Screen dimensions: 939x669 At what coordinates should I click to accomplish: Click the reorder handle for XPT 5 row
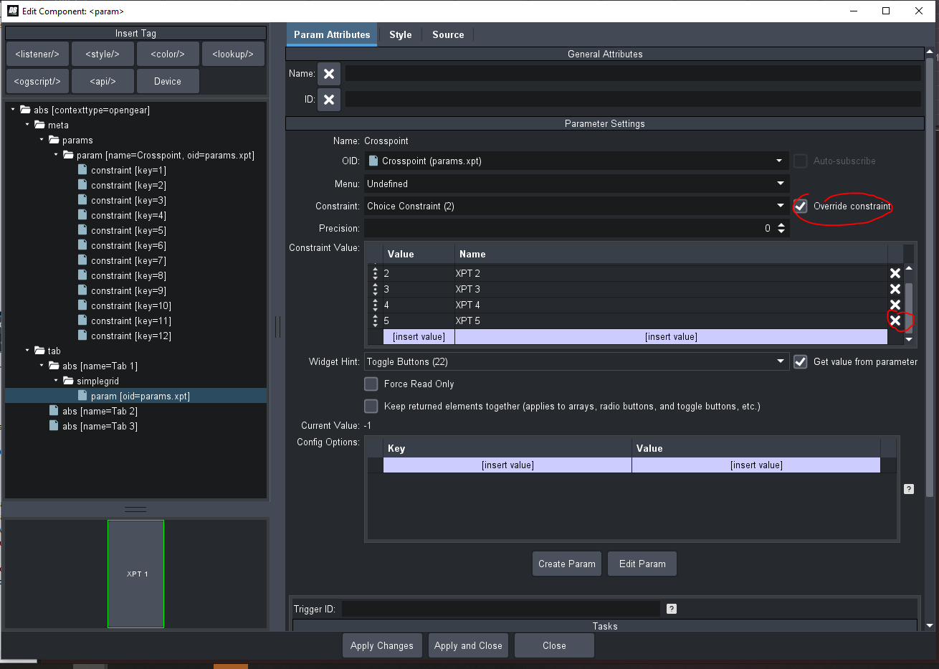[x=375, y=321]
